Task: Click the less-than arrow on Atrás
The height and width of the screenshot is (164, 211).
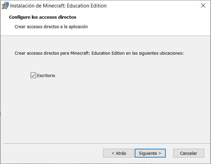Action: [x=113, y=153]
